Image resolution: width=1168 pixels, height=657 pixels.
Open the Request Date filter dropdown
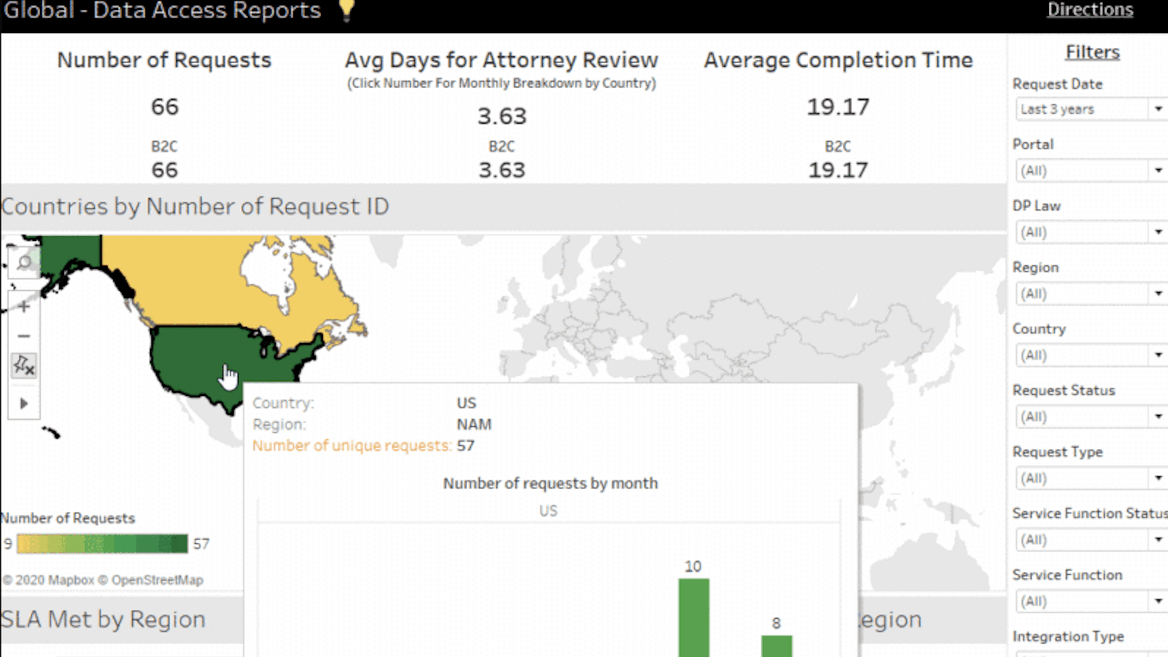pos(1159,109)
